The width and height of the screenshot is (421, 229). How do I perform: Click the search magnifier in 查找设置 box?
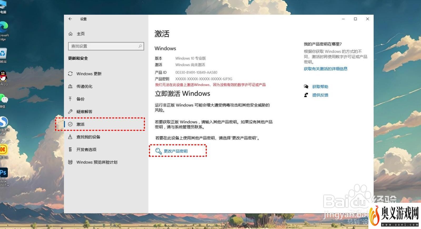pyautogui.click(x=140, y=46)
